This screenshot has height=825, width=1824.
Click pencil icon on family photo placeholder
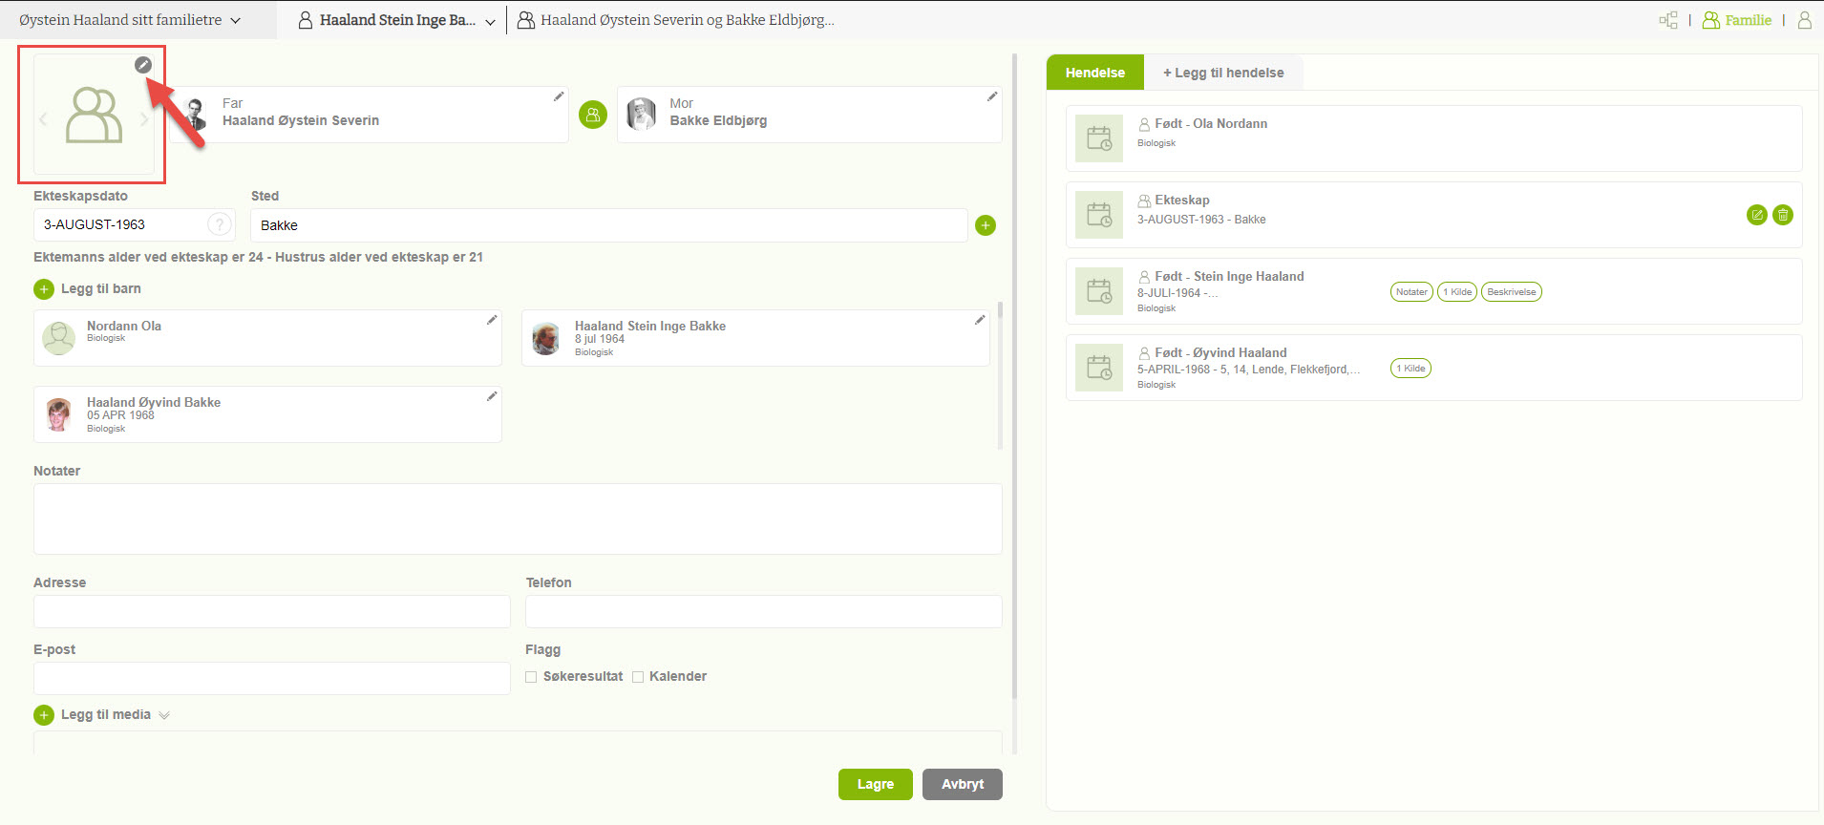(142, 65)
